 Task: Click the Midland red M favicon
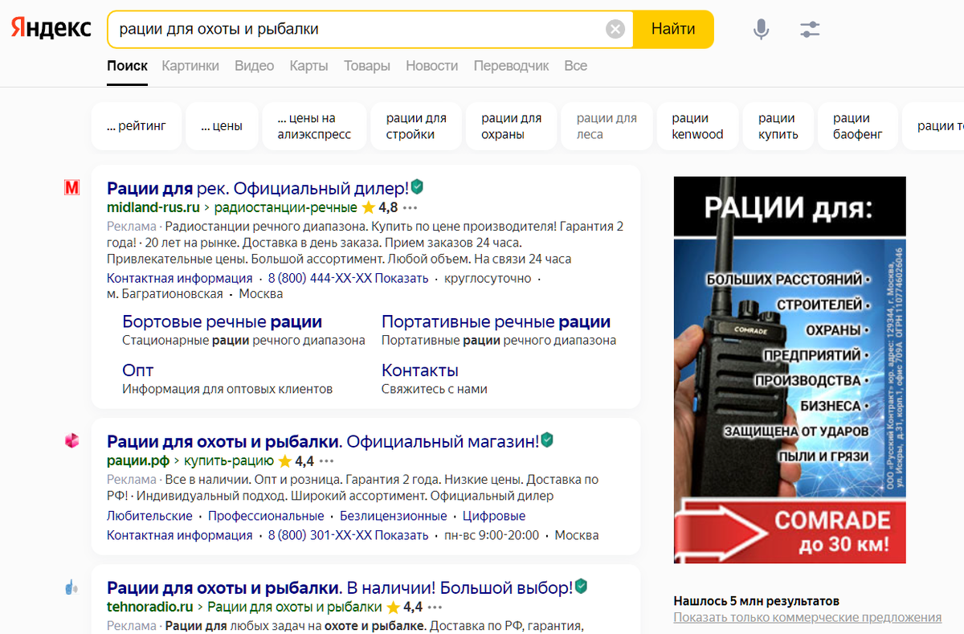72,188
